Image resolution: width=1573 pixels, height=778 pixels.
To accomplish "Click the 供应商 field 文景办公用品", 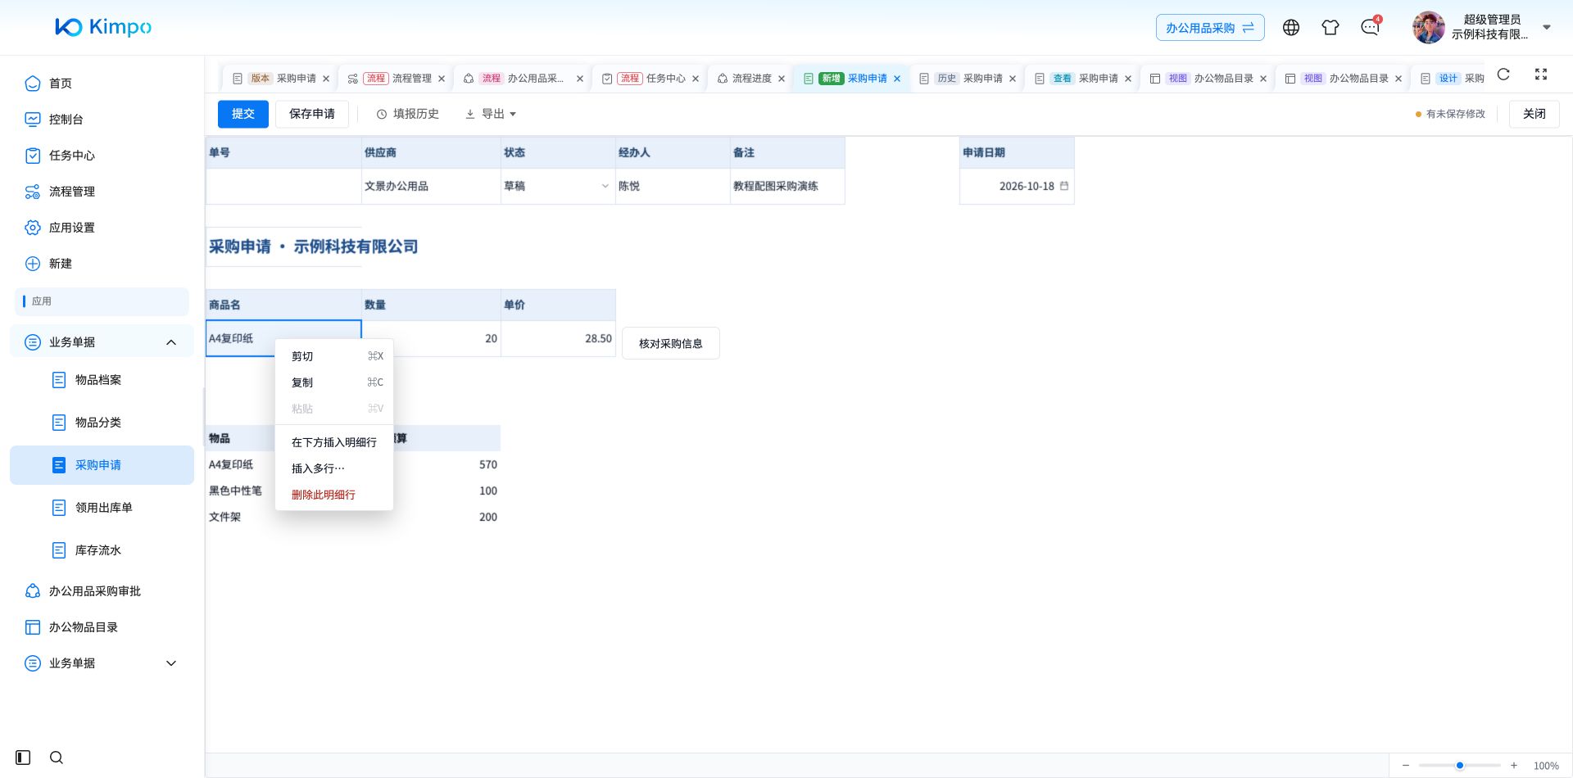I will click(x=431, y=187).
